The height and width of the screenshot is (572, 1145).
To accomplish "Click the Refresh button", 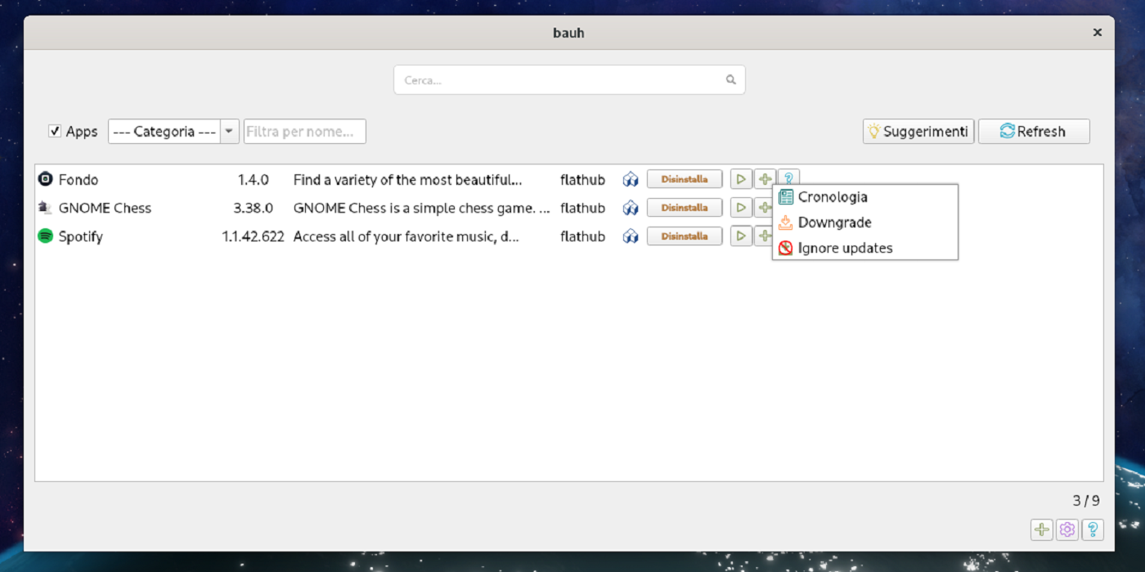I will [x=1034, y=131].
